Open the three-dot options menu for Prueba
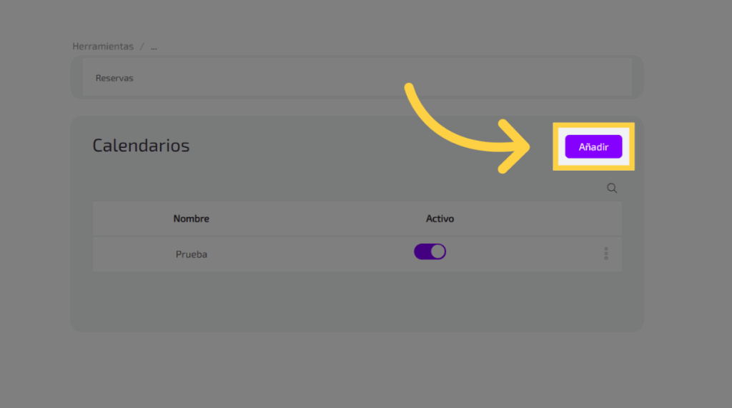 click(606, 254)
